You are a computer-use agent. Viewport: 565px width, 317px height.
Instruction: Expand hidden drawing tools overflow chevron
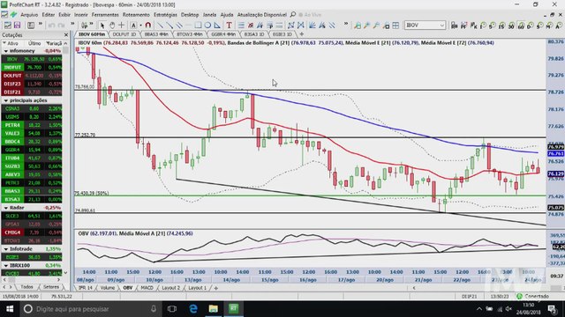(x=346, y=25)
